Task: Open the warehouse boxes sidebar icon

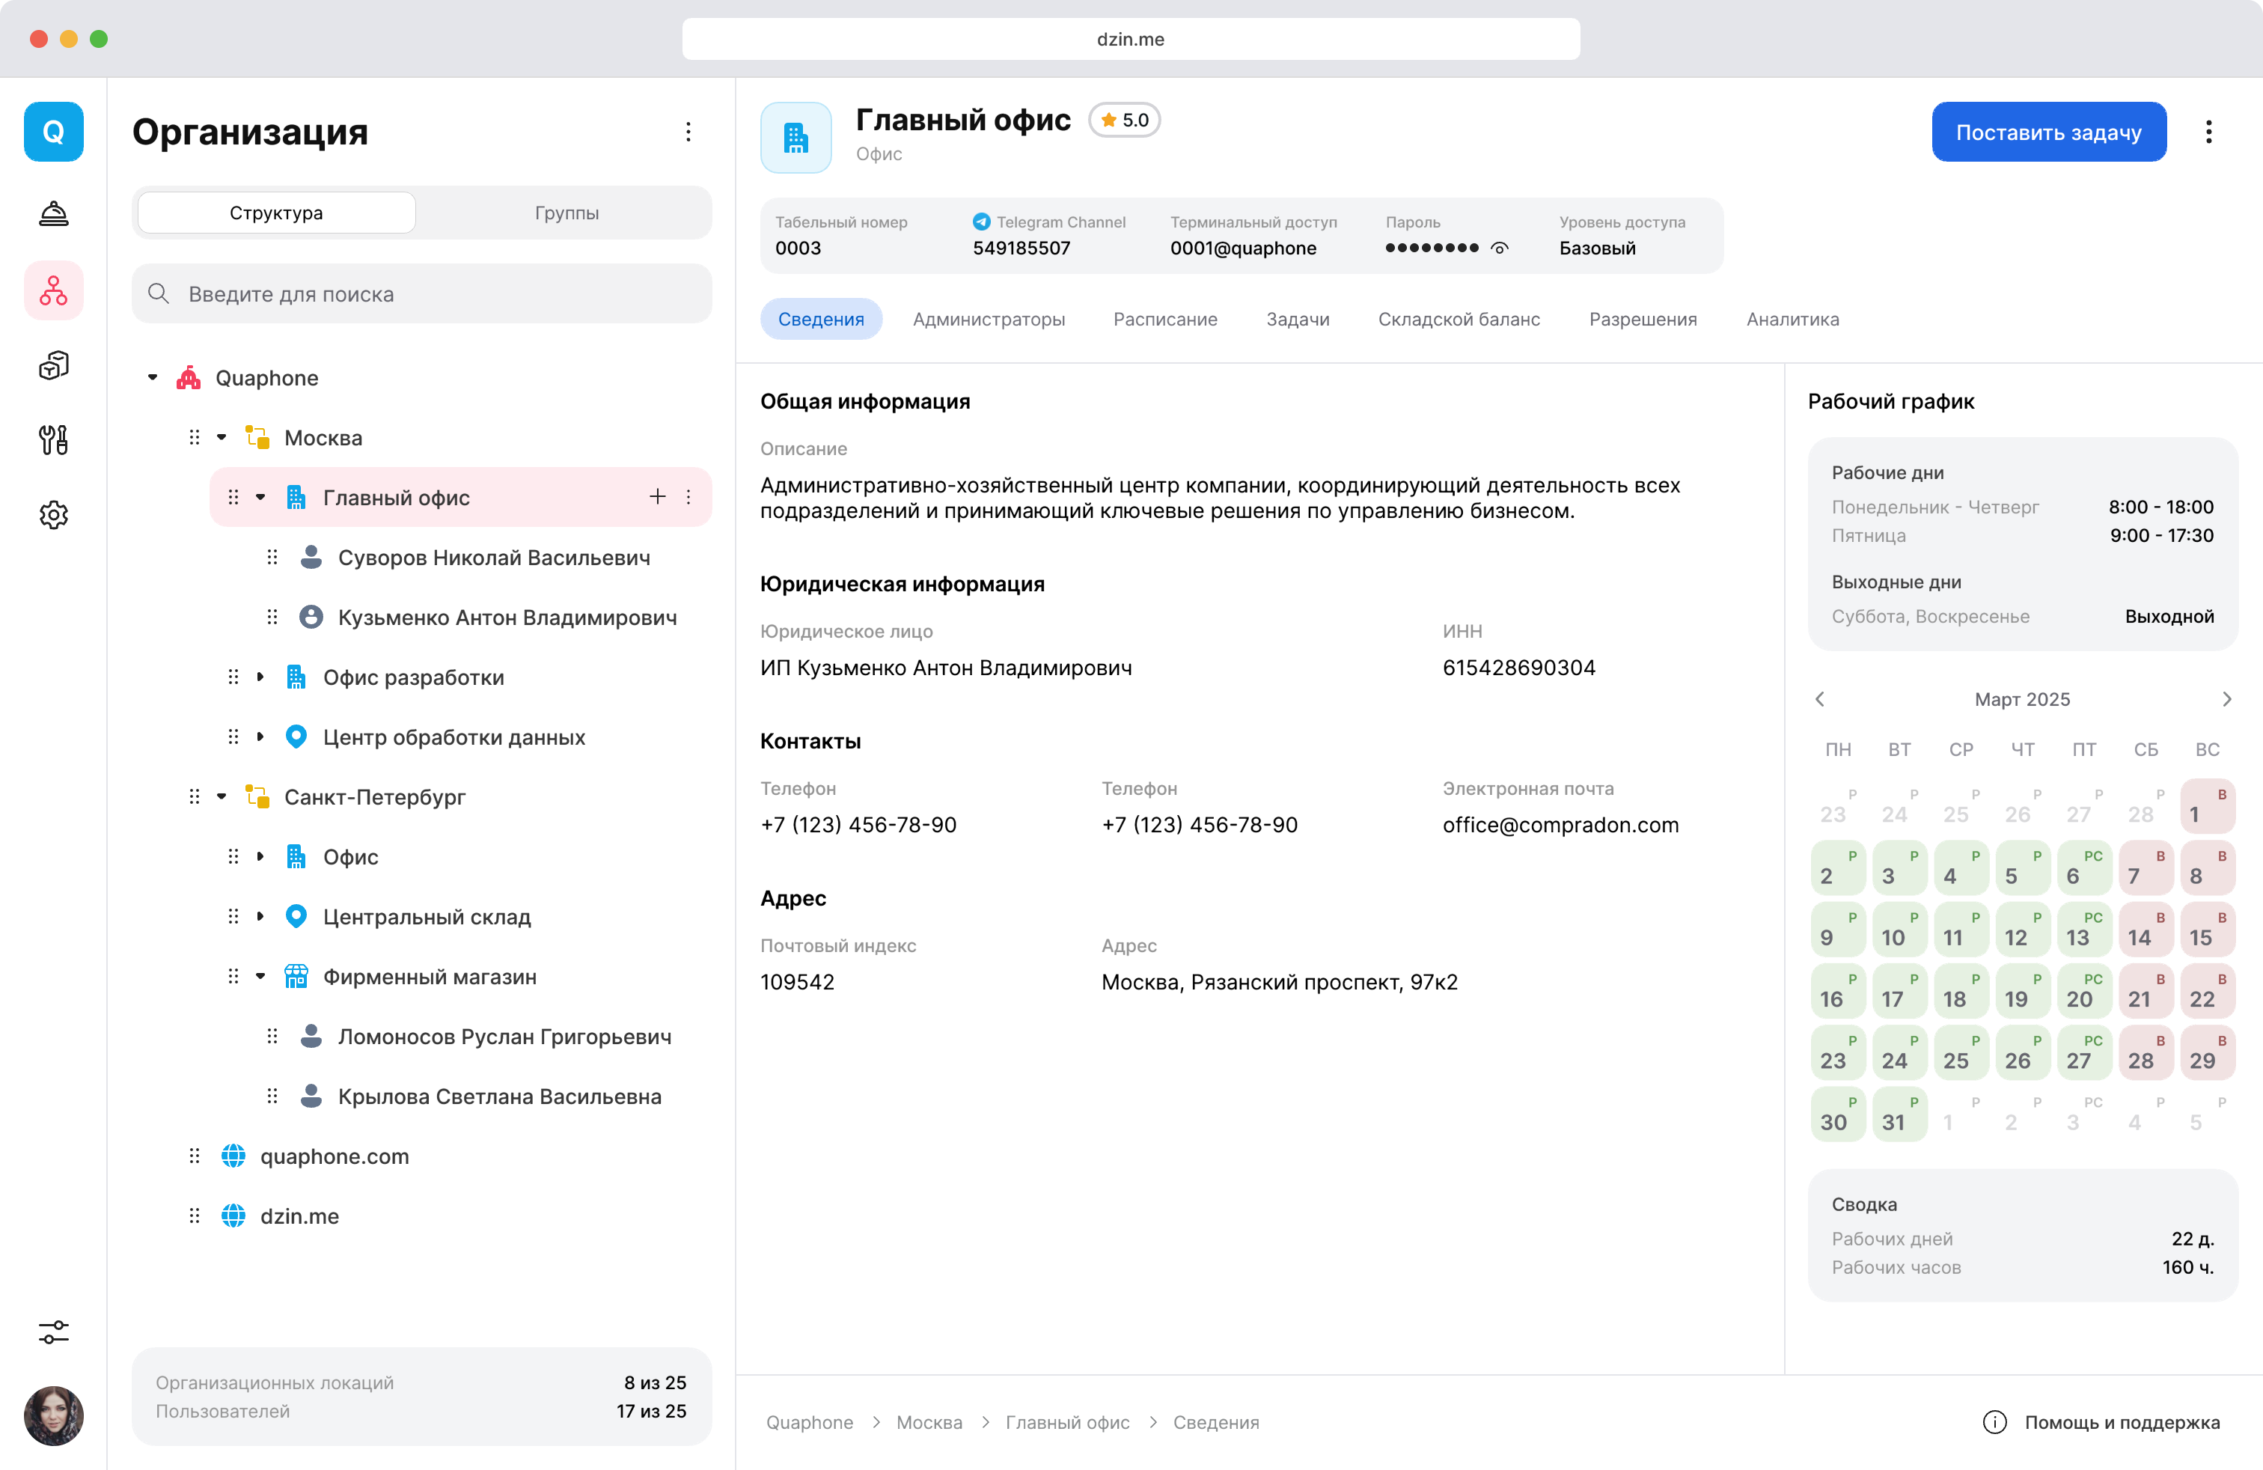Action: pyautogui.click(x=53, y=365)
